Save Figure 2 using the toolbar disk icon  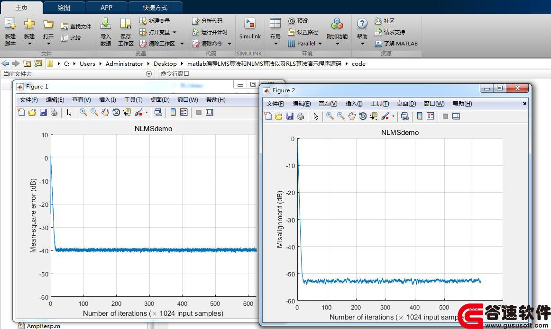pos(290,116)
